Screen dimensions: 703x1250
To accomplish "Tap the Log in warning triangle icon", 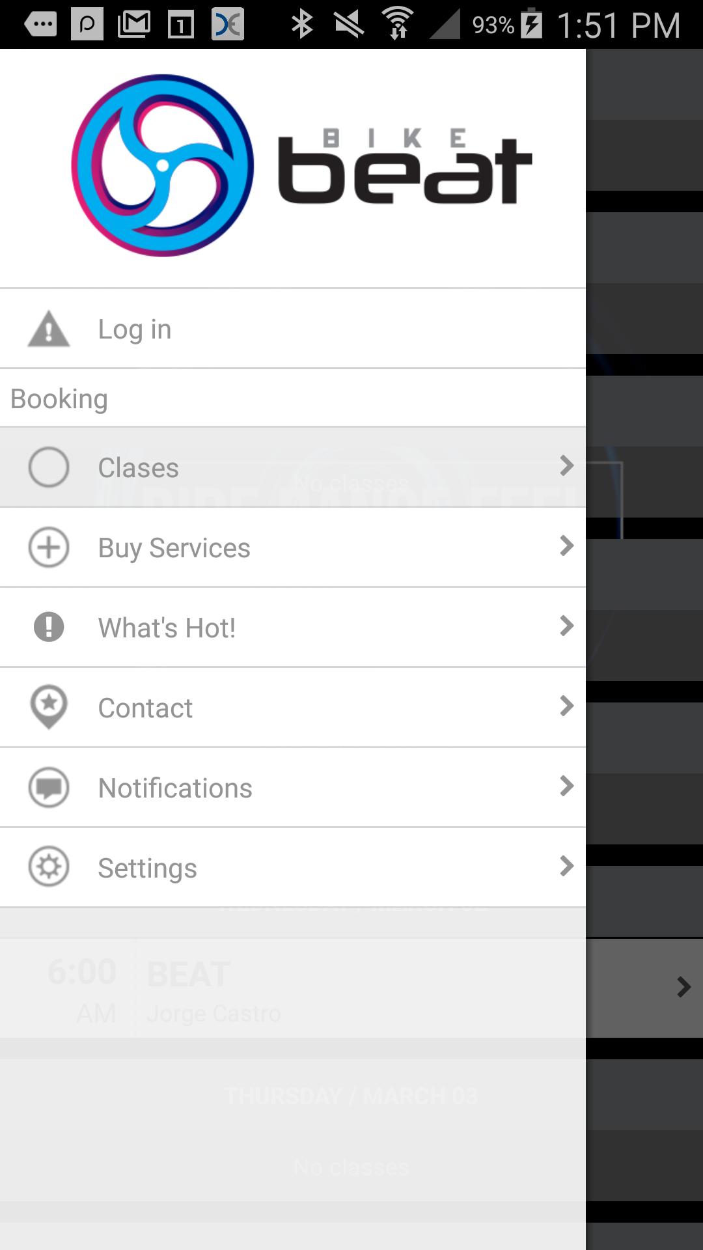I will point(49,329).
